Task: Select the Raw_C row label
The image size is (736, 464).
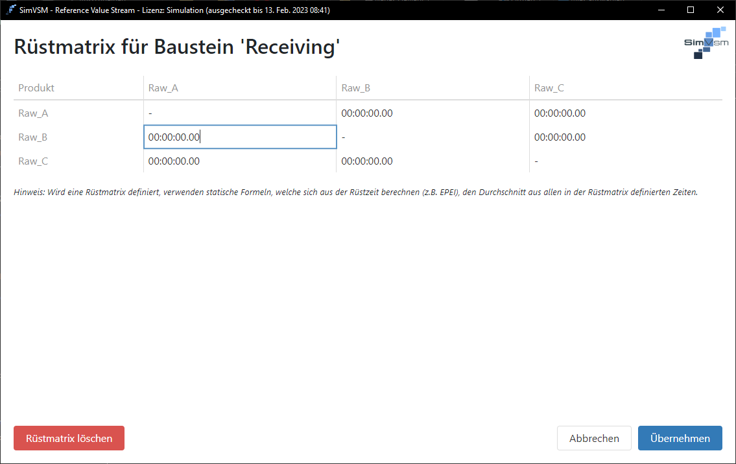Action: 33,161
